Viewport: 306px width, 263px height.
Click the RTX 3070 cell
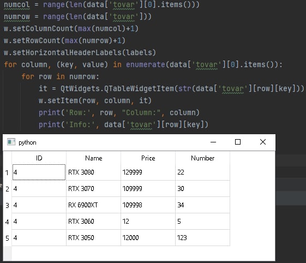pos(93,189)
